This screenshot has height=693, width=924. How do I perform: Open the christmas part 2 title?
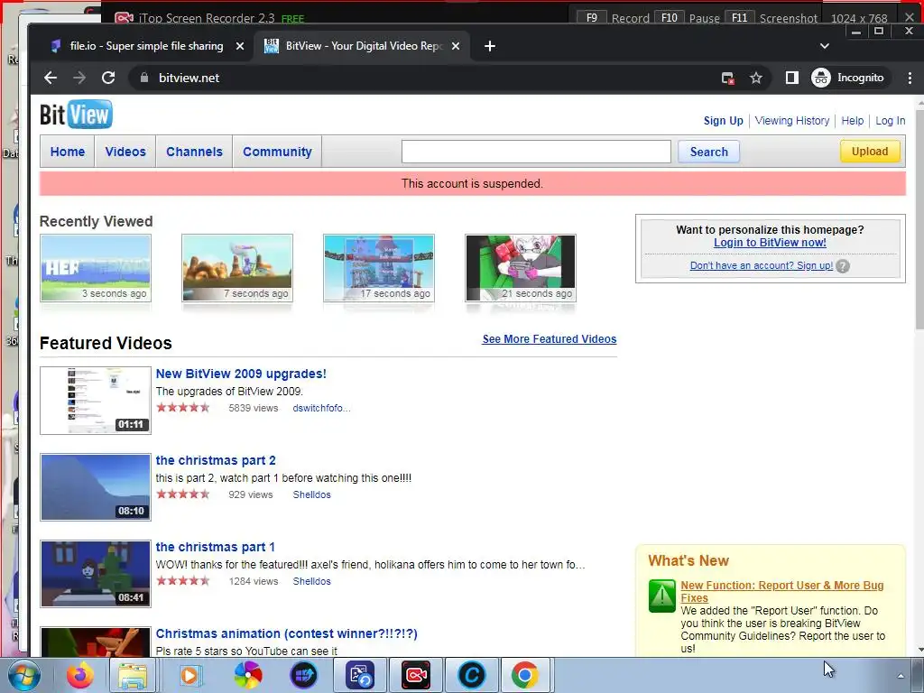216,460
